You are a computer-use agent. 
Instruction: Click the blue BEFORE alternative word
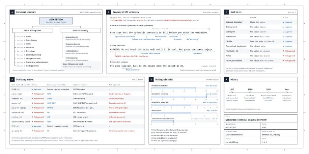[x=50, y=108]
